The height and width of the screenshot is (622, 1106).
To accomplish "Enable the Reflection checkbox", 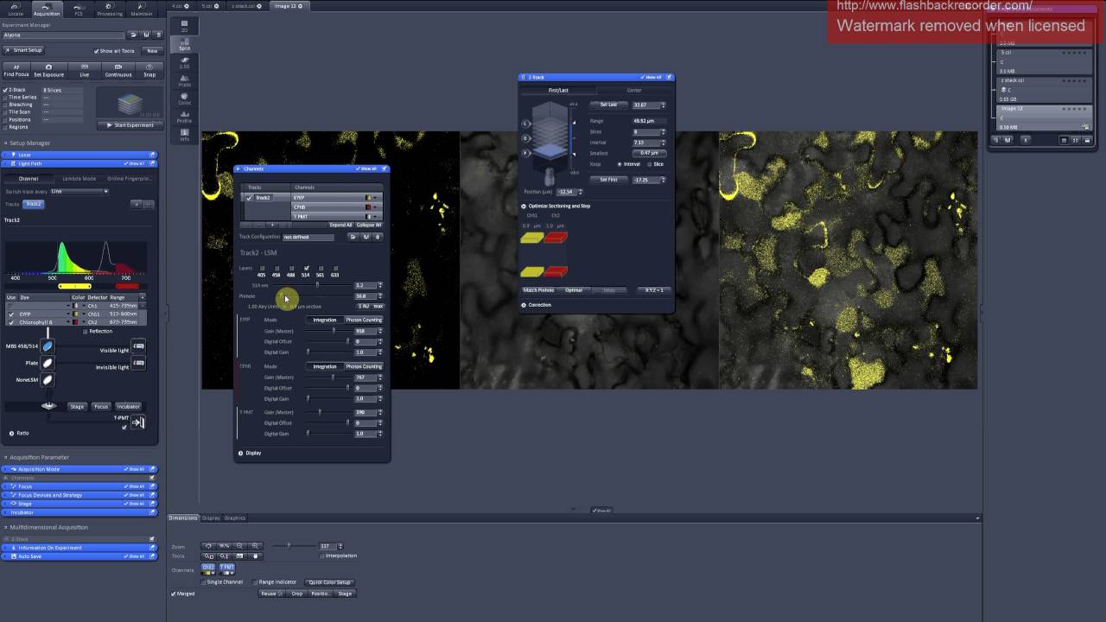I will (x=85, y=331).
